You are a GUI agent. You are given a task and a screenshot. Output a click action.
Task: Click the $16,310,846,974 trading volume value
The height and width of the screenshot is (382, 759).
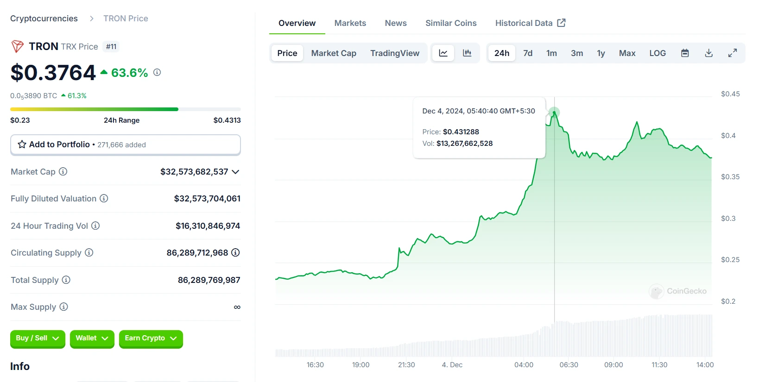pos(208,226)
